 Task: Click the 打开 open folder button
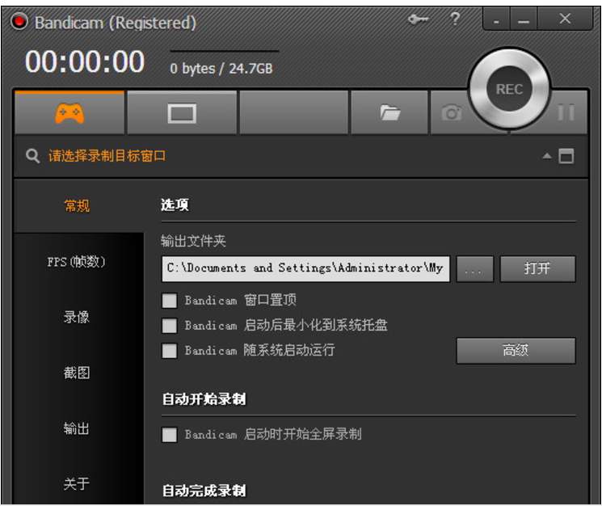tap(537, 268)
